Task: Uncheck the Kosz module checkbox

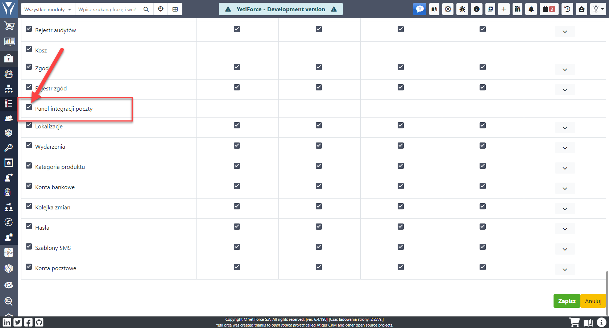Action: [x=29, y=49]
